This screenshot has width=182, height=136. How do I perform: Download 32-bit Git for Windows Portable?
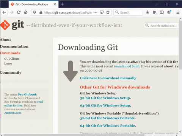click(108, 118)
